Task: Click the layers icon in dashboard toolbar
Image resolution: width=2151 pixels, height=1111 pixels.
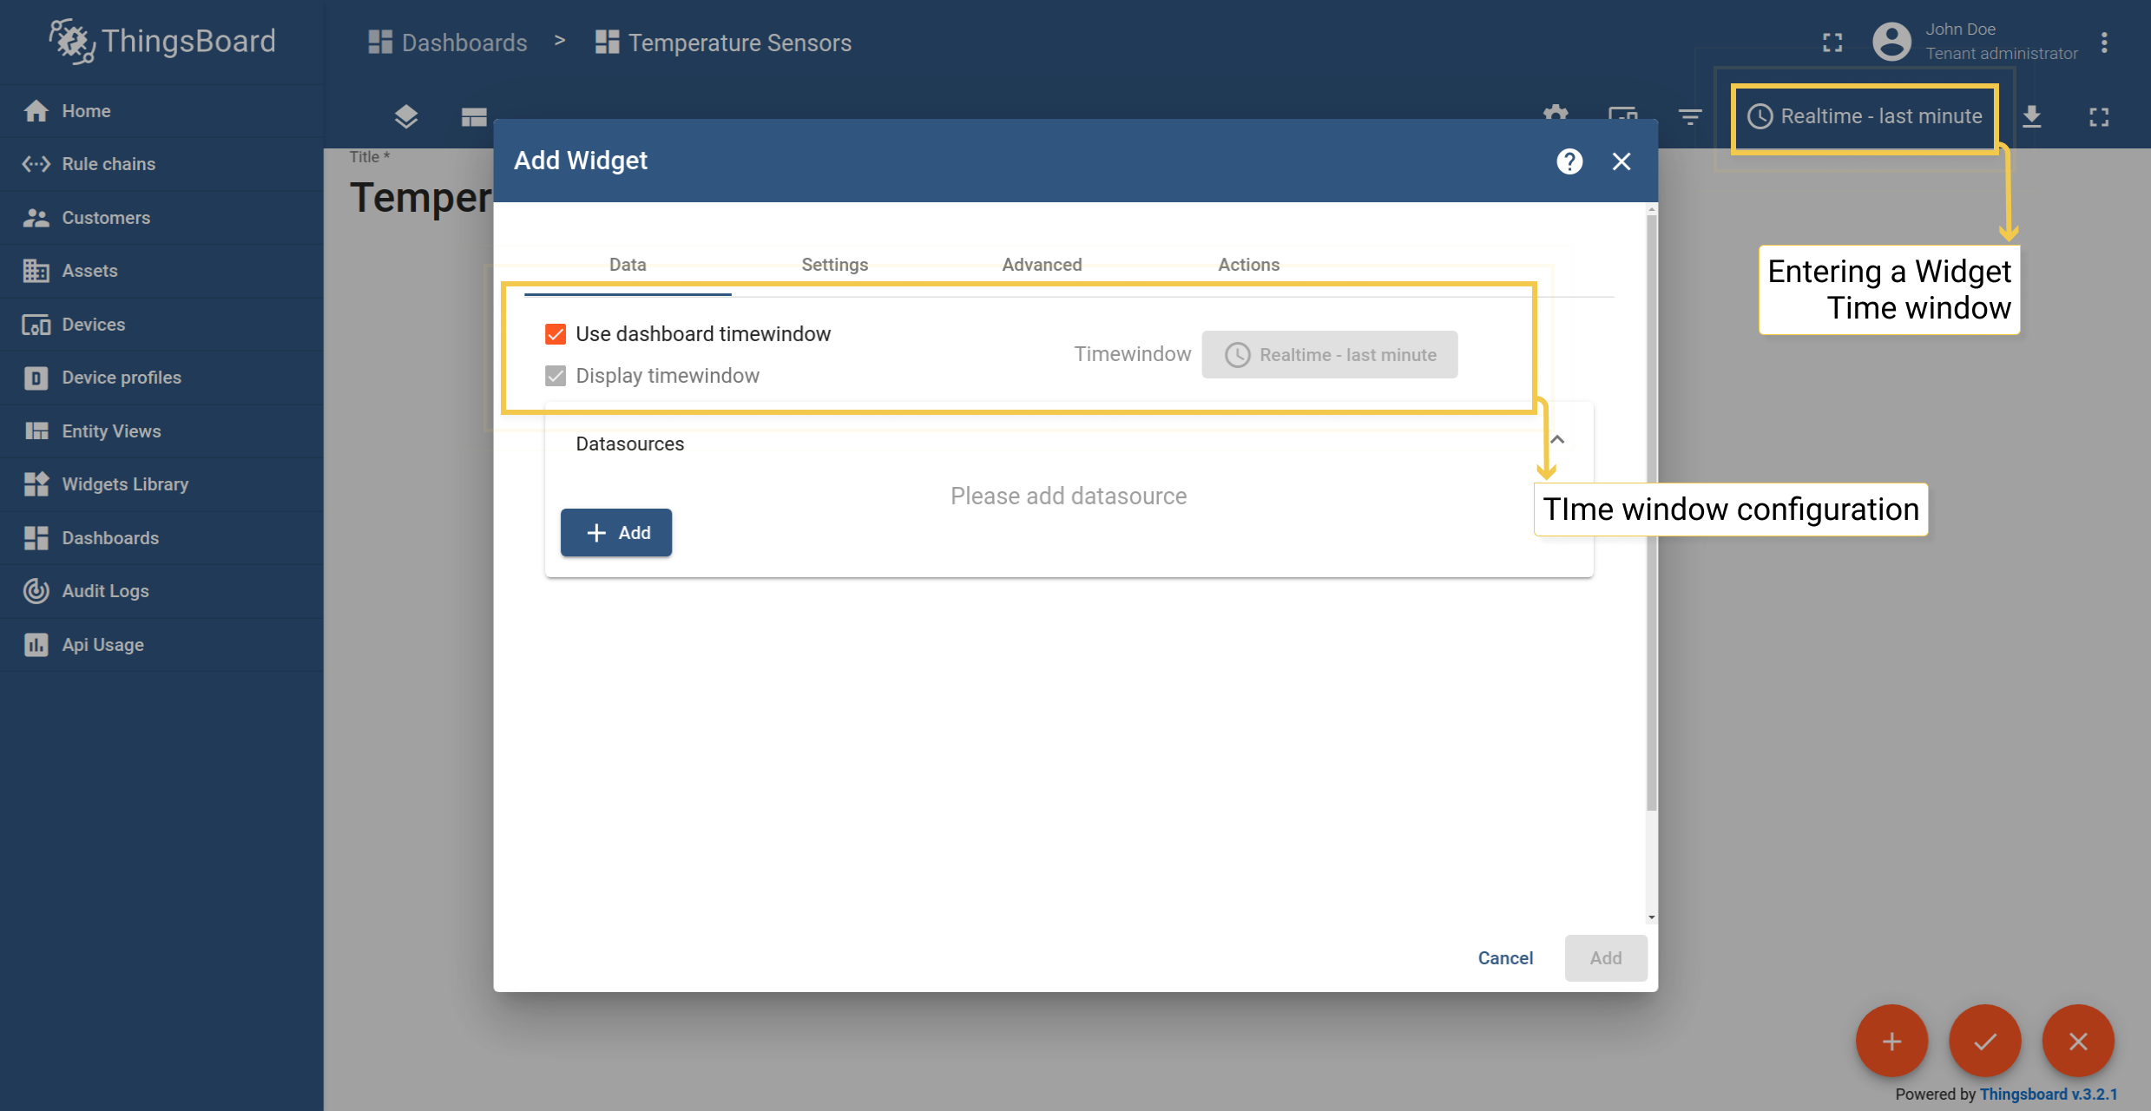Action: (x=406, y=116)
